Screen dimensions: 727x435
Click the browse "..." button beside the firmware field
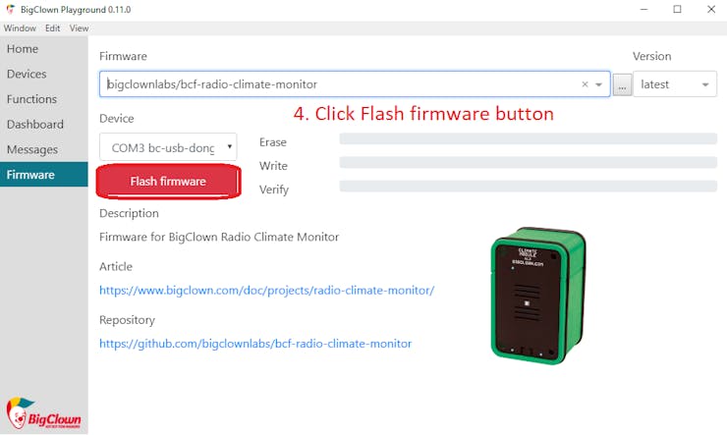pos(622,84)
